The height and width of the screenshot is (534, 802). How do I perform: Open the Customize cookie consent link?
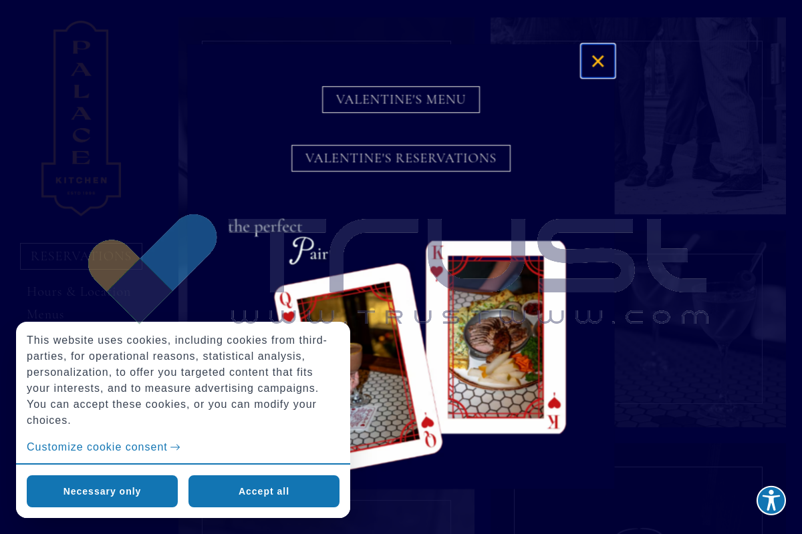click(x=97, y=447)
